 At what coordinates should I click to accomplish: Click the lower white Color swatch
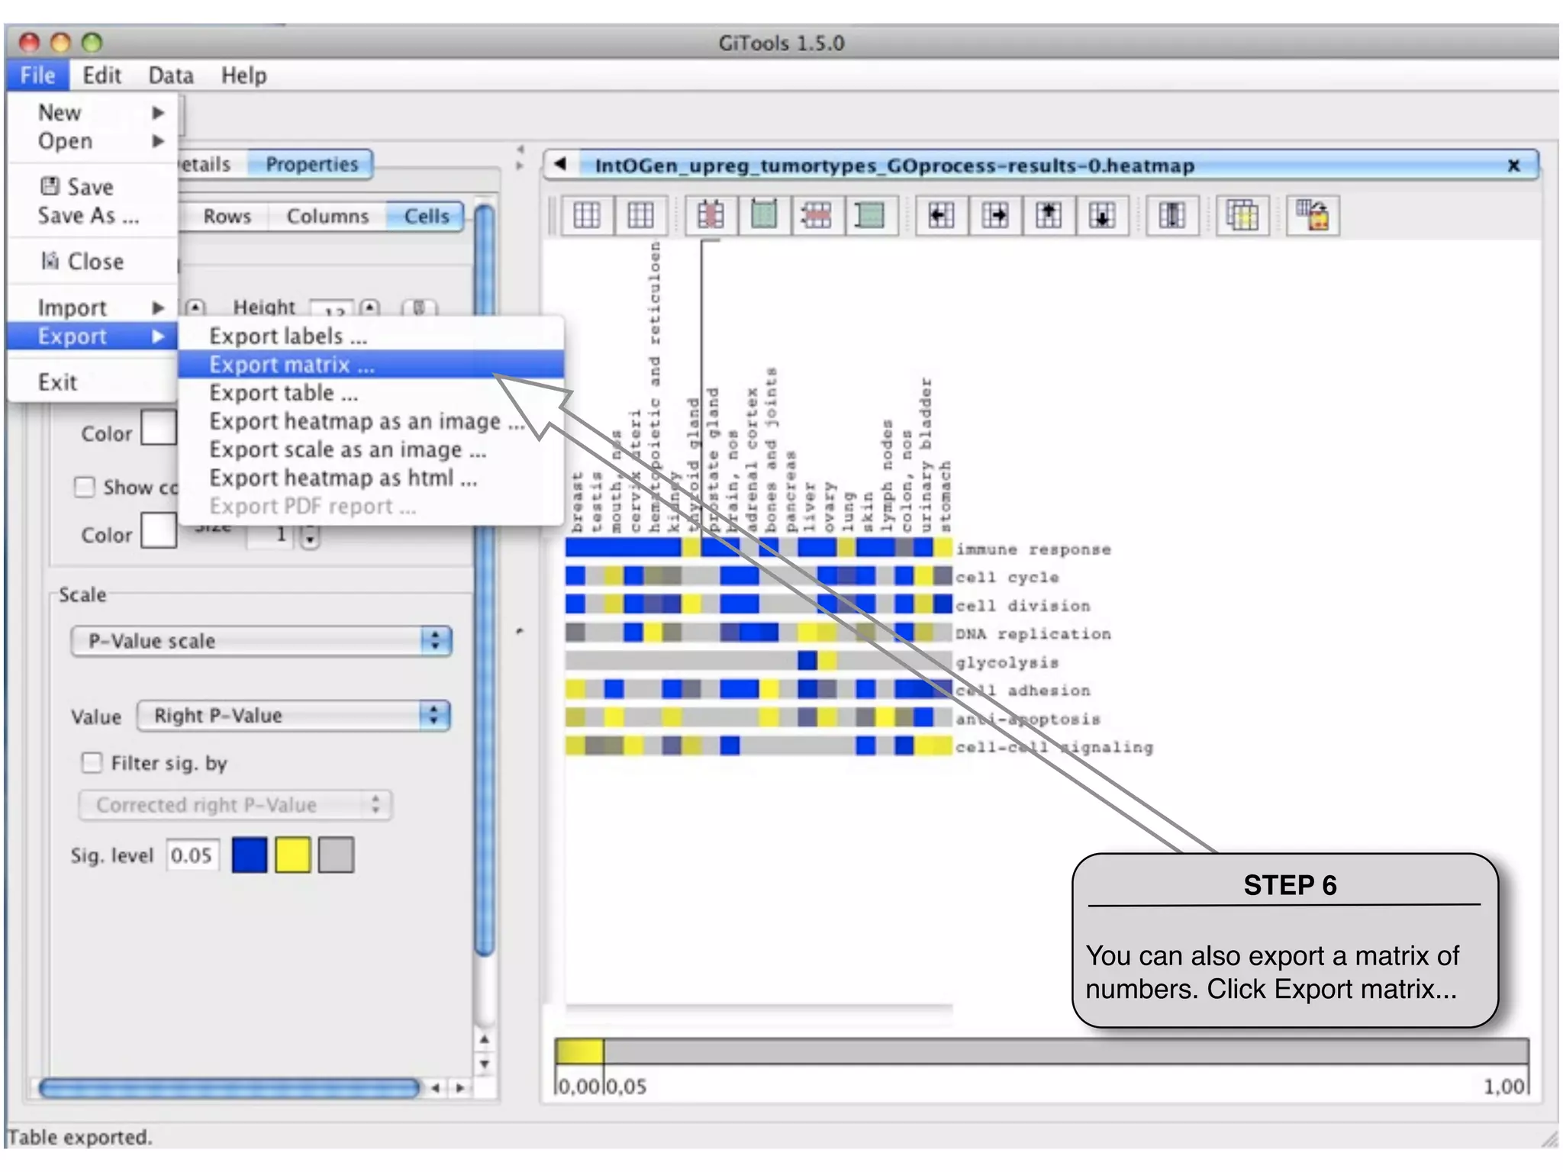coord(160,530)
